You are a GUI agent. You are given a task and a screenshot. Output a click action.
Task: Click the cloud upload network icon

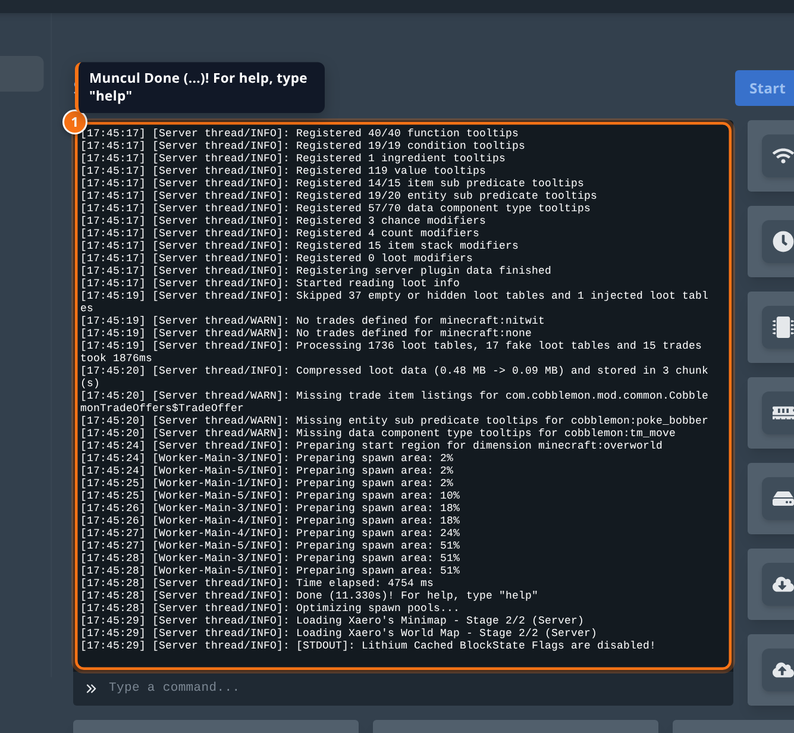[x=783, y=670]
